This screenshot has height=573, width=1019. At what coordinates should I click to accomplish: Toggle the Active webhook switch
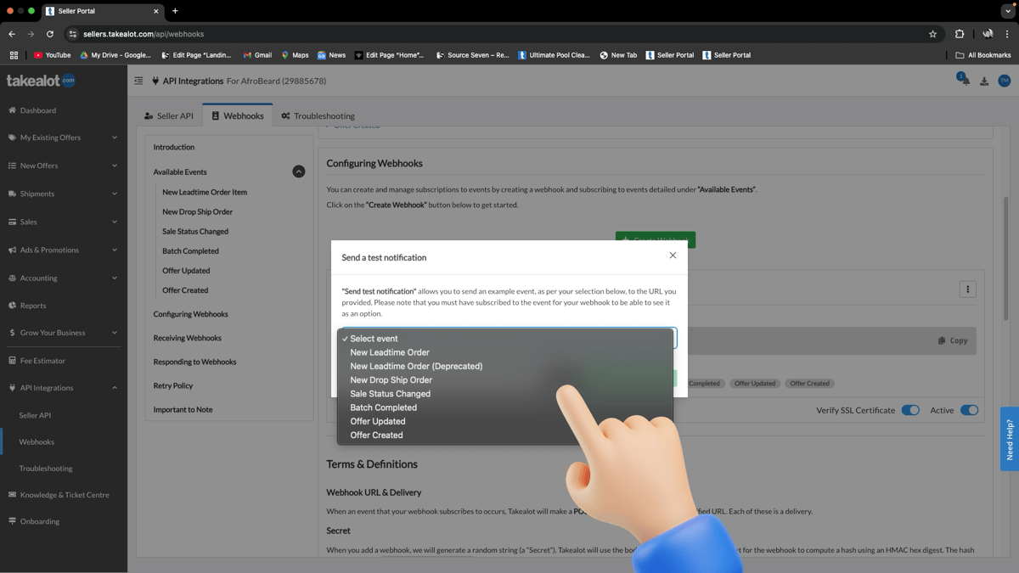point(969,410)
